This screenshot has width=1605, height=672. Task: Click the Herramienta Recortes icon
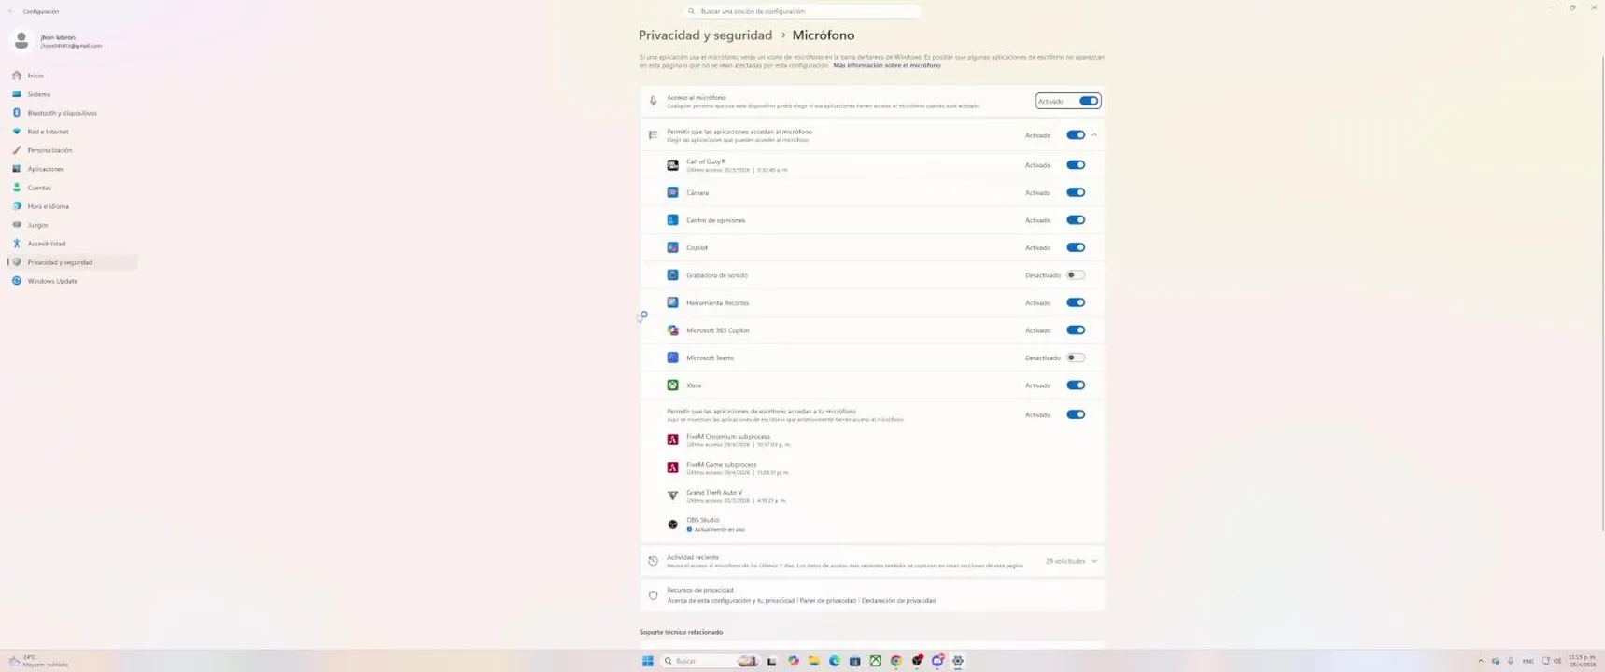[x=672, y=302]
